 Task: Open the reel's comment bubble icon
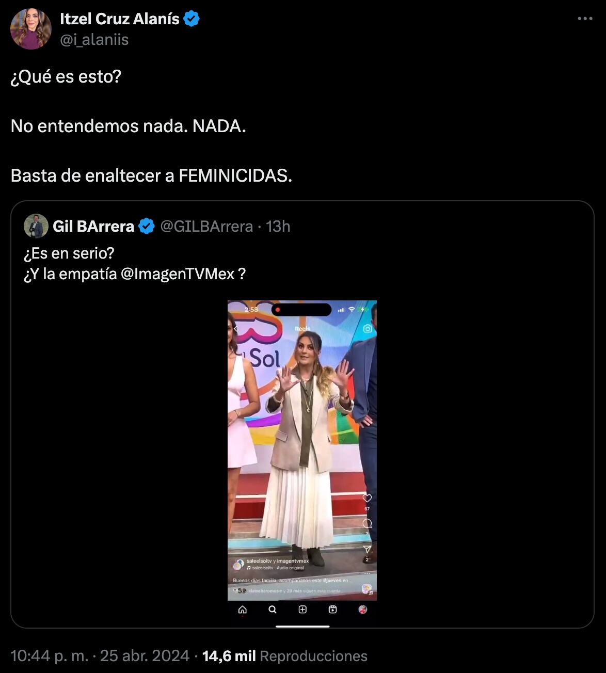click(367, 523)
